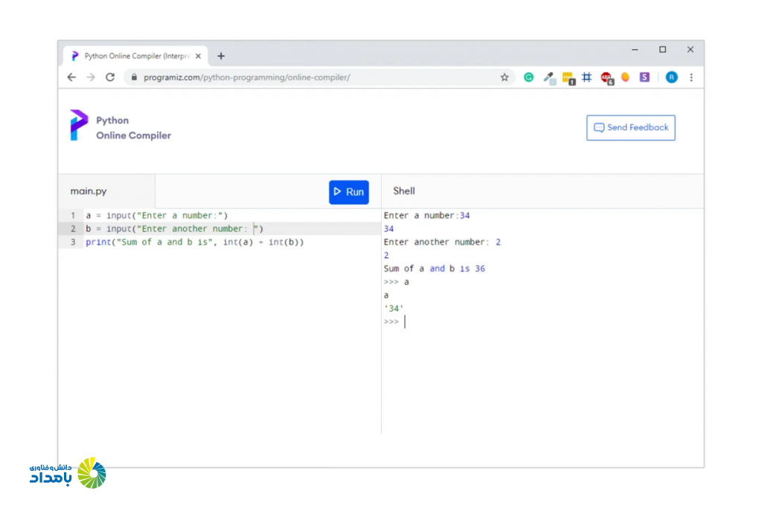Screen dimensions: 762x508
Task: Open the red ABP ad blocker extension
Action: [x=606, y=78]
